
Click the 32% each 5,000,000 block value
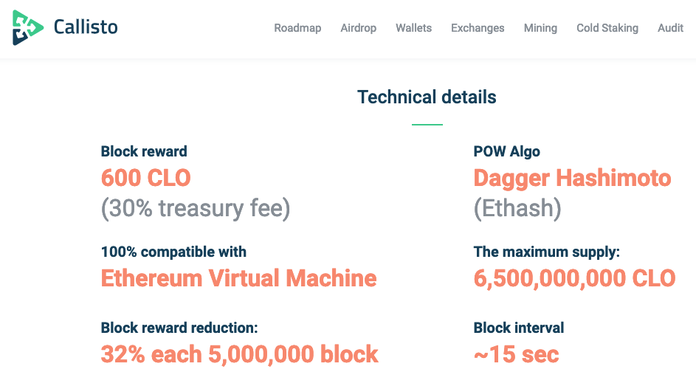click(239, 354)
